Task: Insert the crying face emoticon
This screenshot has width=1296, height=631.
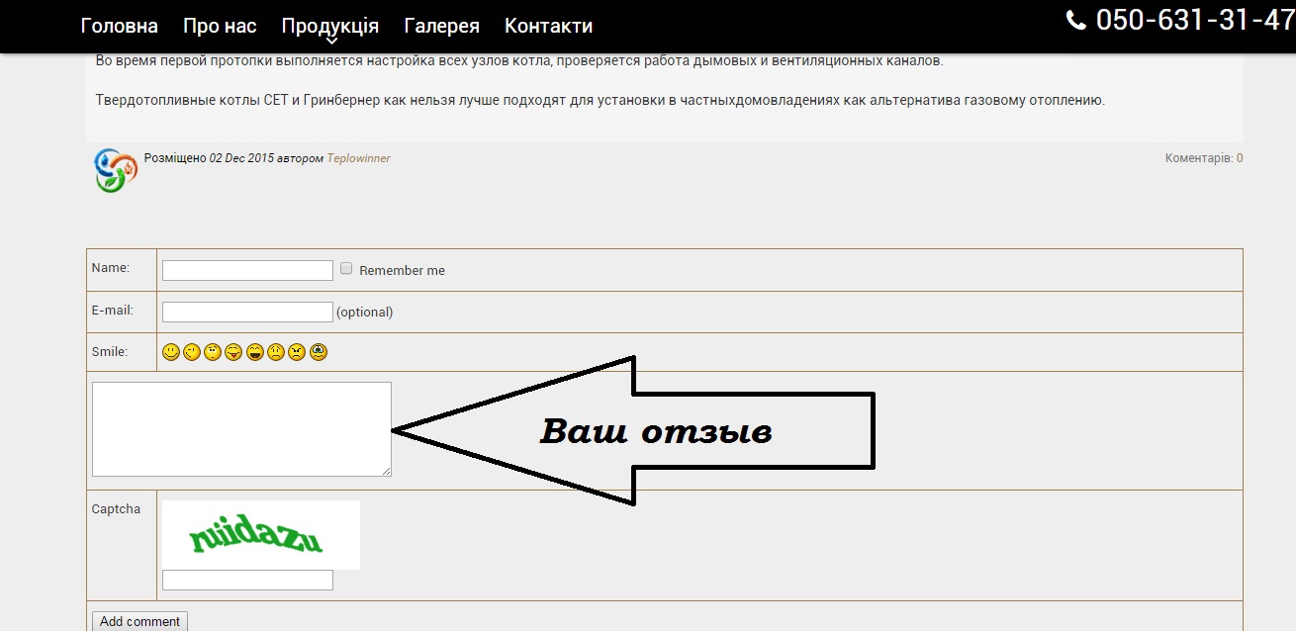Action: pyautogui.click(x=317, y=351)
